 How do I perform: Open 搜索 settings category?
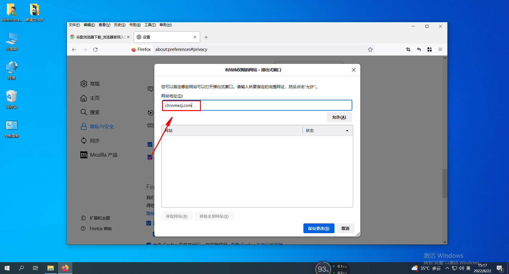[x=90, y=112]
